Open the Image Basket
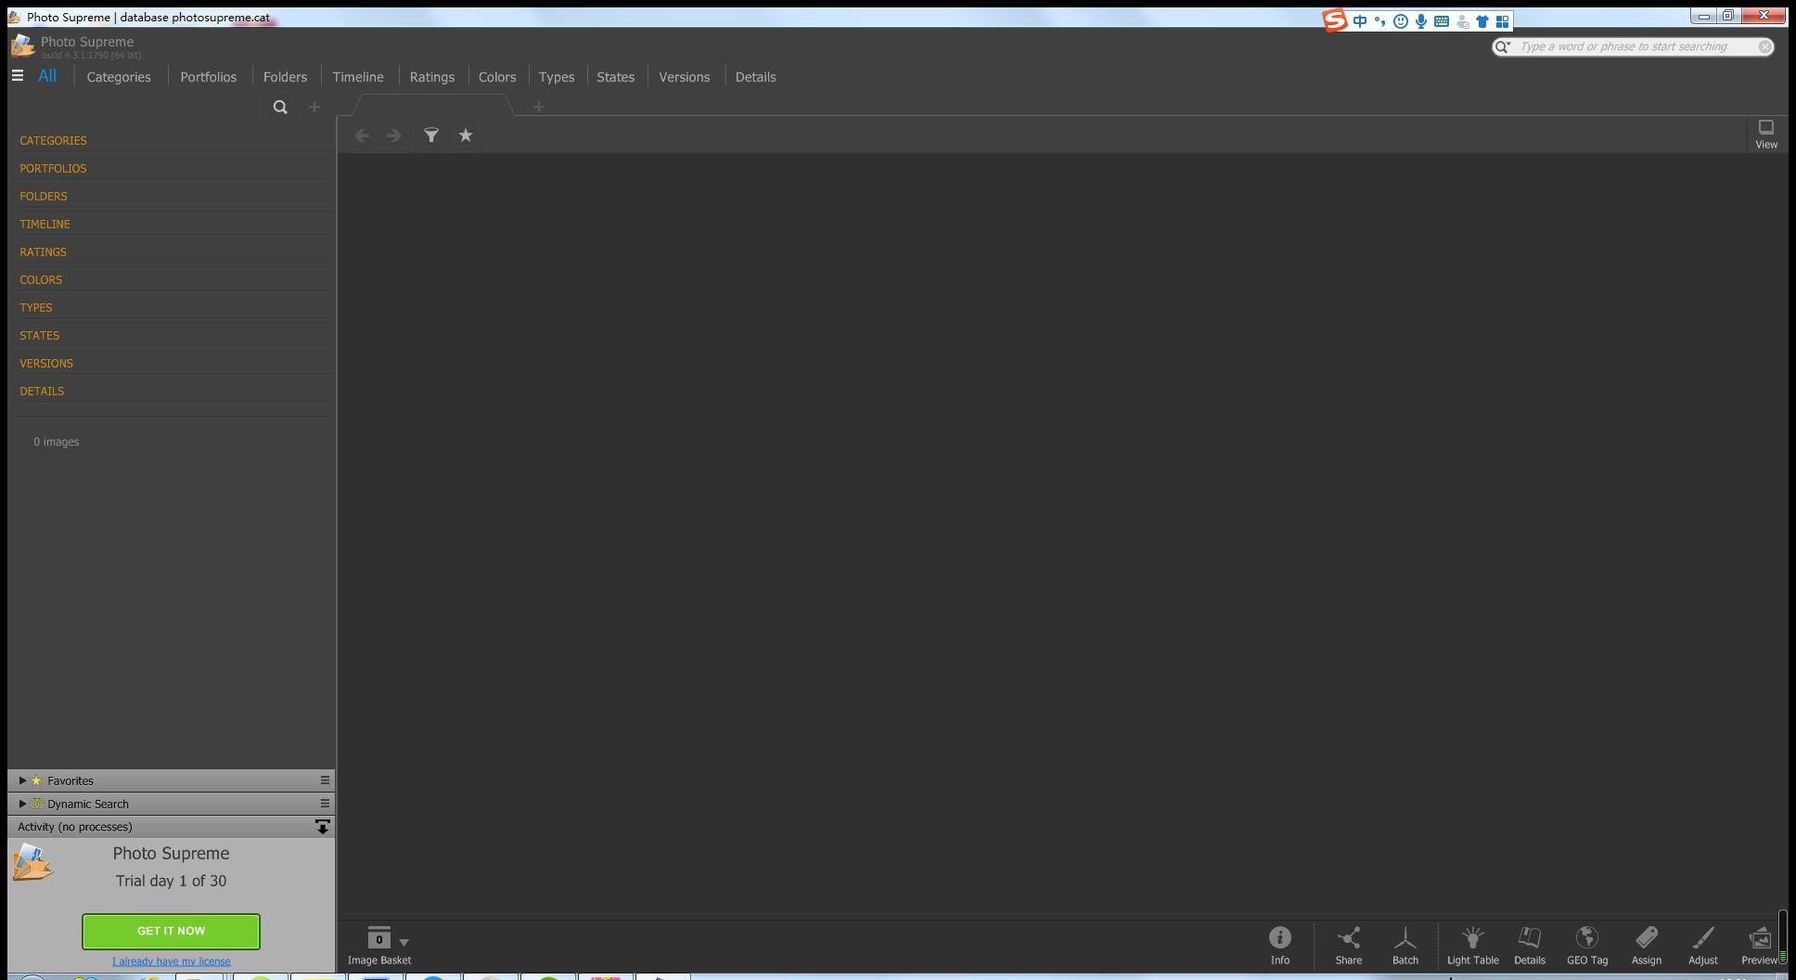The image size is (1796, 980). point(379,946)
